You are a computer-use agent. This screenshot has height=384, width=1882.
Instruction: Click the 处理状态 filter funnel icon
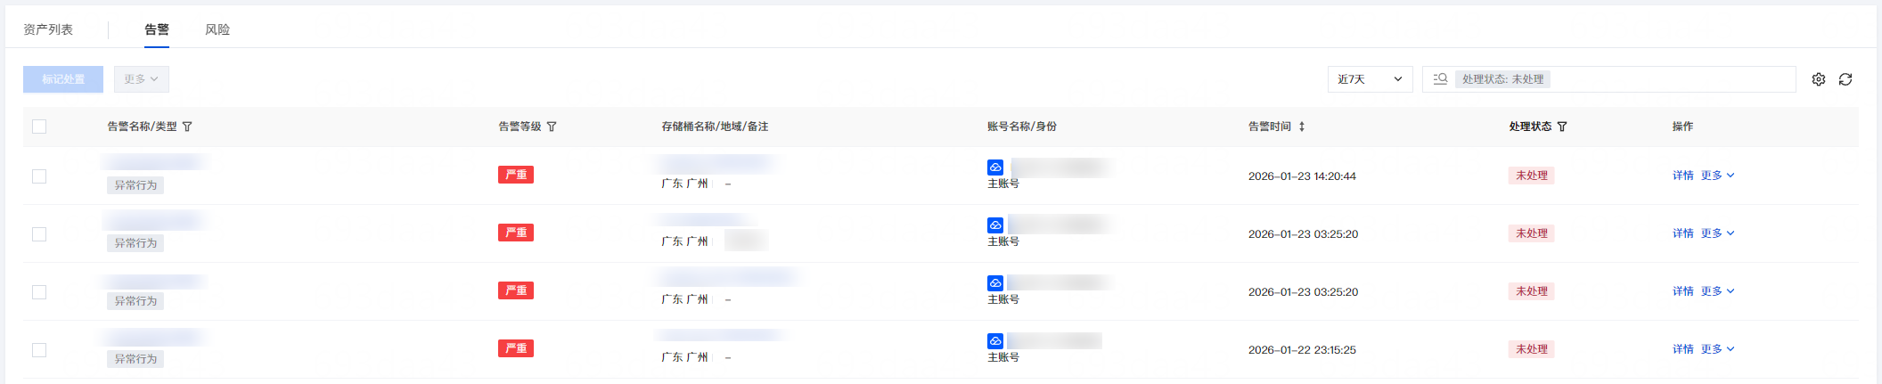(1562, 127)
